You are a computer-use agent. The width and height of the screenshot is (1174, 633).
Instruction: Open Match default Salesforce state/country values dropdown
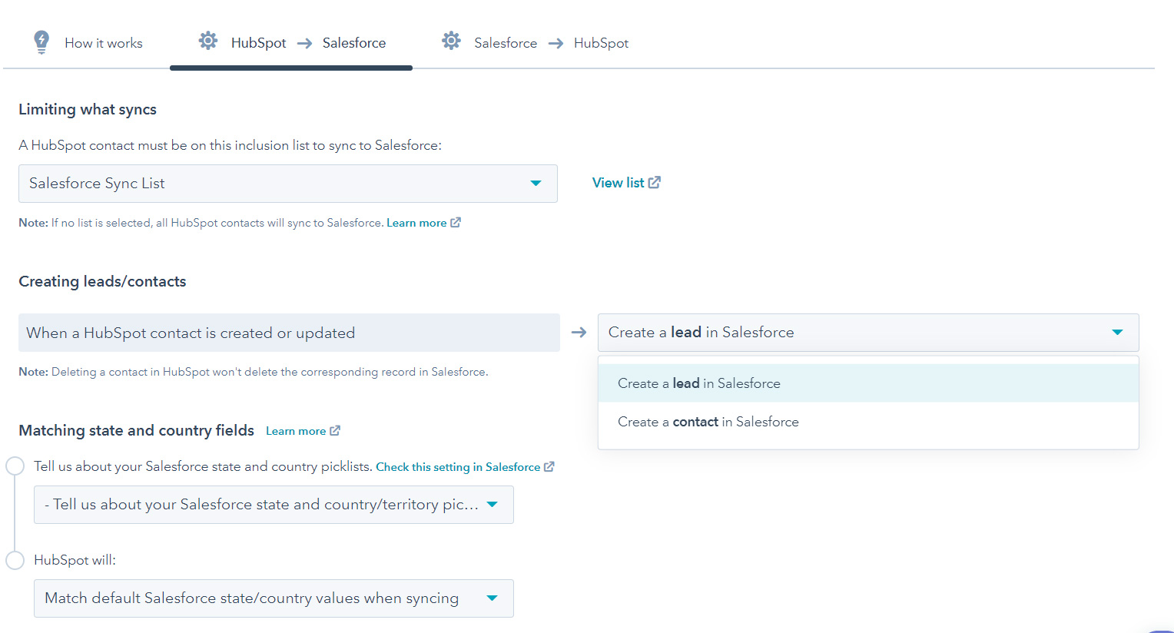[x=274, y=598]
